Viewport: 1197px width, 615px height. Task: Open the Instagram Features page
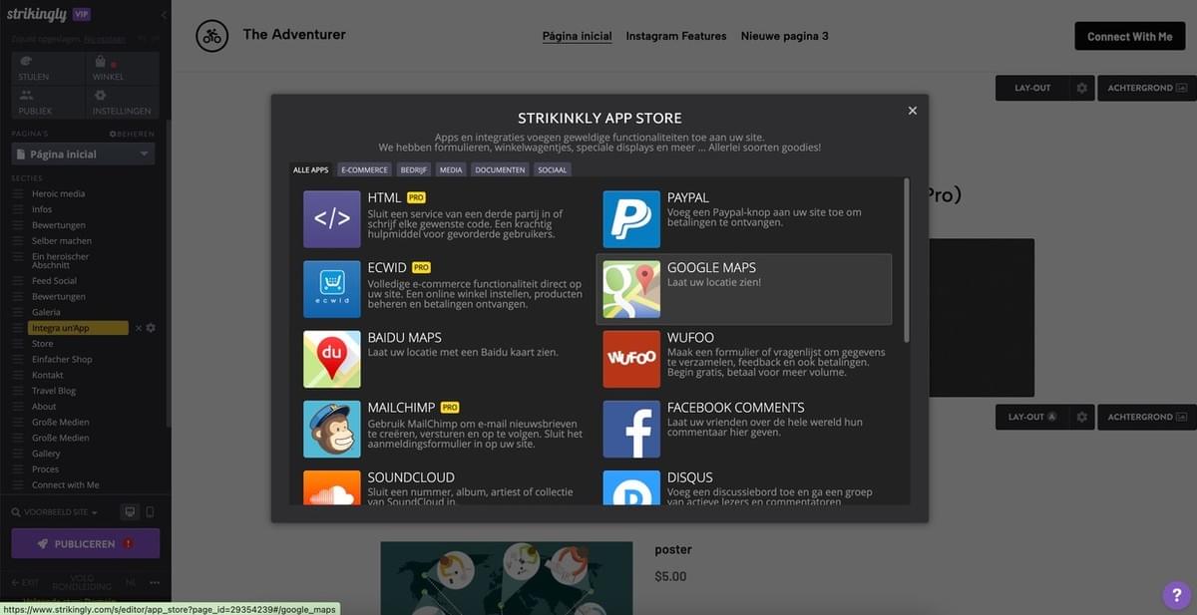click(x=675, y=35)
